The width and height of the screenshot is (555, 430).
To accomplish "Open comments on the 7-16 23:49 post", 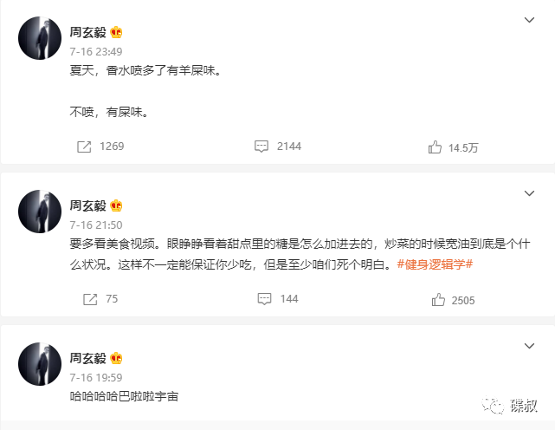I will pos(261,147).
